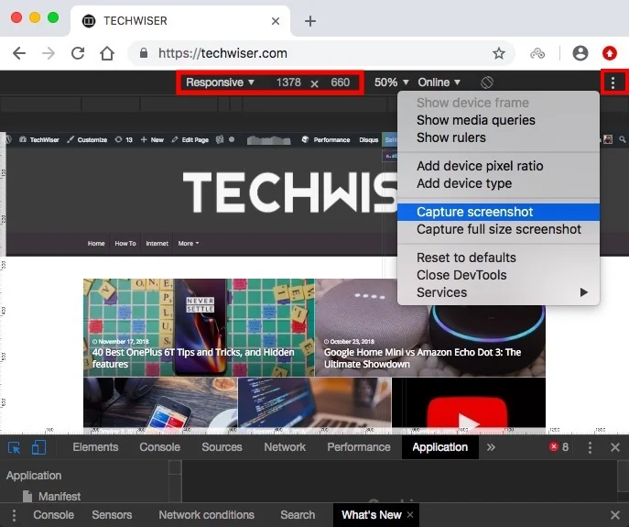This screenshot has height=527, width=629.
Task: Select Capture screenshot
Action: click(x=499, y=212)
